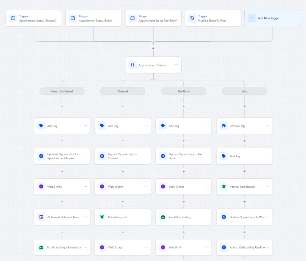Open three-dot menu of Email Reschudling step

tap(207, 217)
